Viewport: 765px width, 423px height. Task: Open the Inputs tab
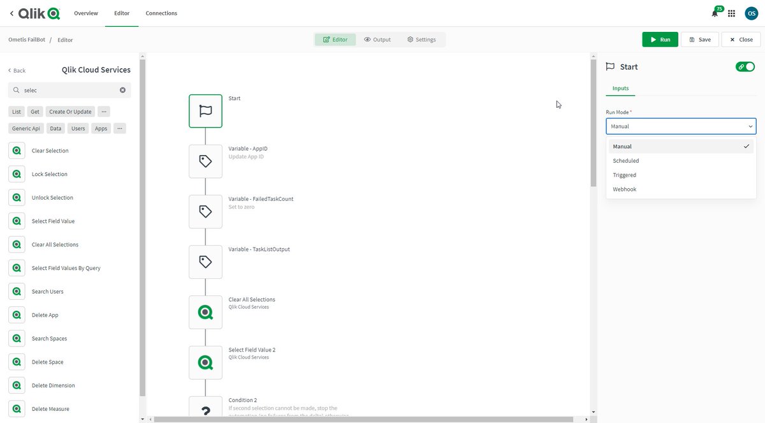[x=621, y=88]
